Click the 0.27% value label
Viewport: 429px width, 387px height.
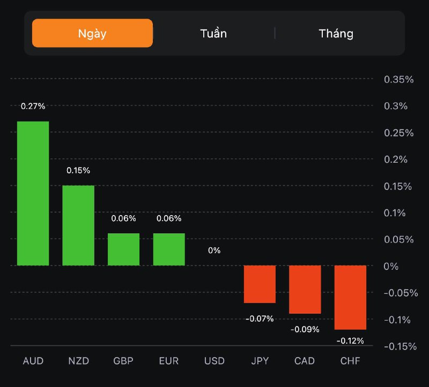click(x=33, y=107)
